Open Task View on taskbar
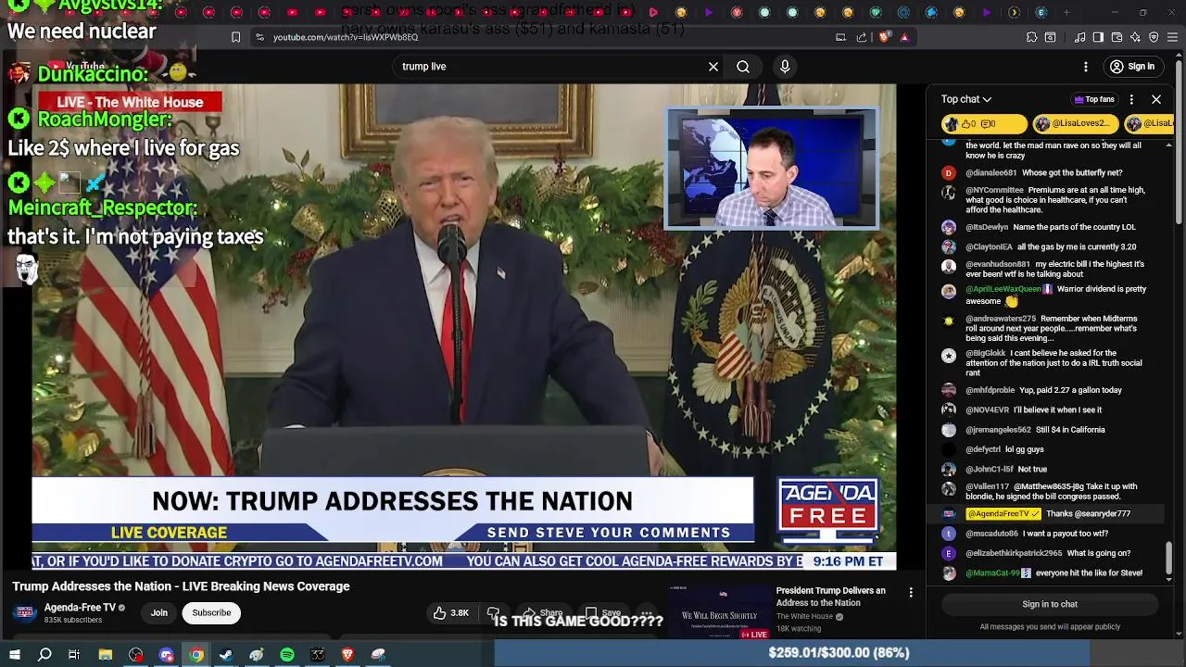The image size is (1186, 667). point(74,654)
